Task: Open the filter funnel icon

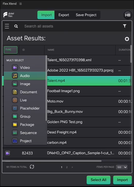Action: tap(125, 26)
